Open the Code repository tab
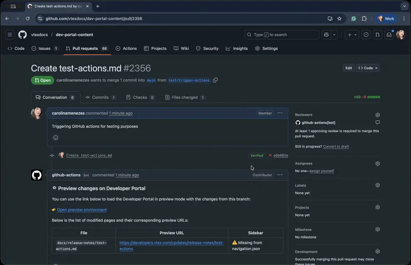The width and height of the screenshot is (411, 265). click(16, 48)
